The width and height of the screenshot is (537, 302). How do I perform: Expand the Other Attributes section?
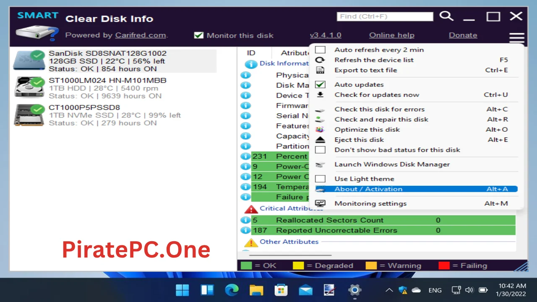pos(289,242)
